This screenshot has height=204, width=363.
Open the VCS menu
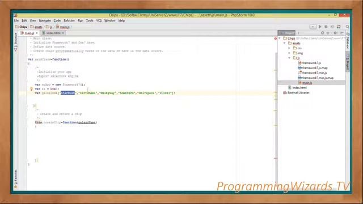click(99, 20)
